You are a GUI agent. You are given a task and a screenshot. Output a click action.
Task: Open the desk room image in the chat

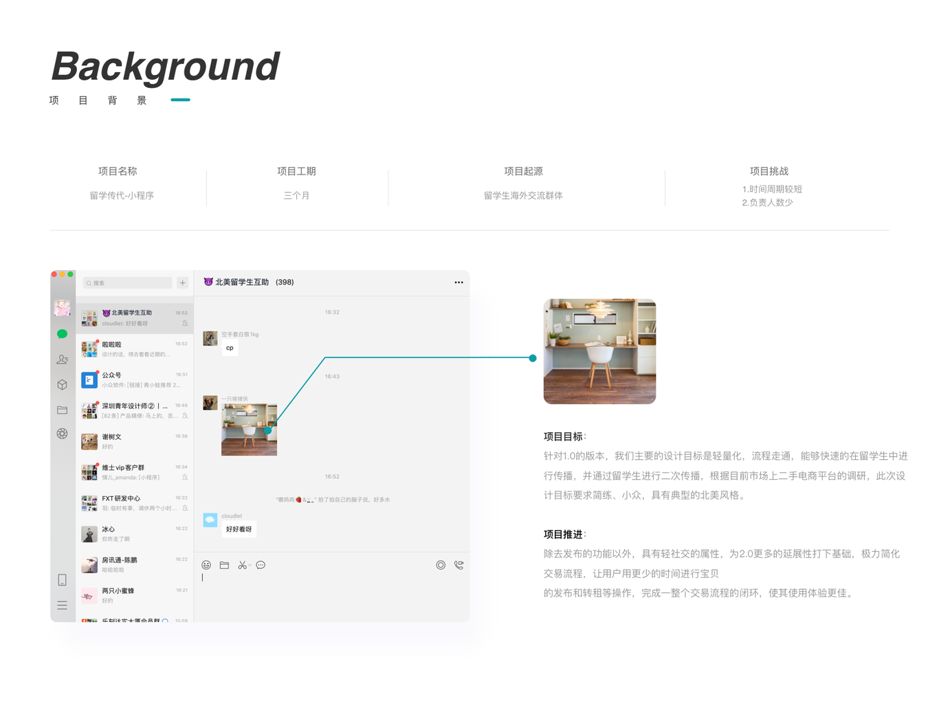[249, 429]
